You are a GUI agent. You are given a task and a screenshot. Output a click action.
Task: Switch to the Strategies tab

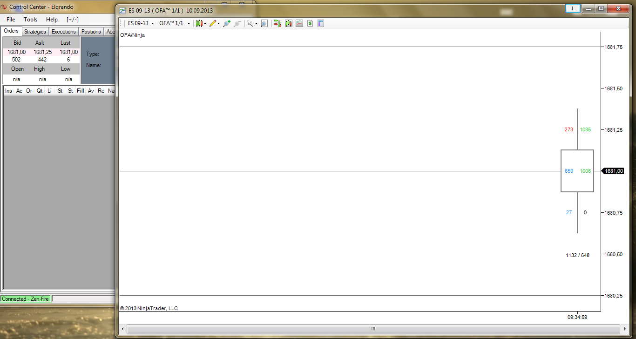tap(35, 32)
